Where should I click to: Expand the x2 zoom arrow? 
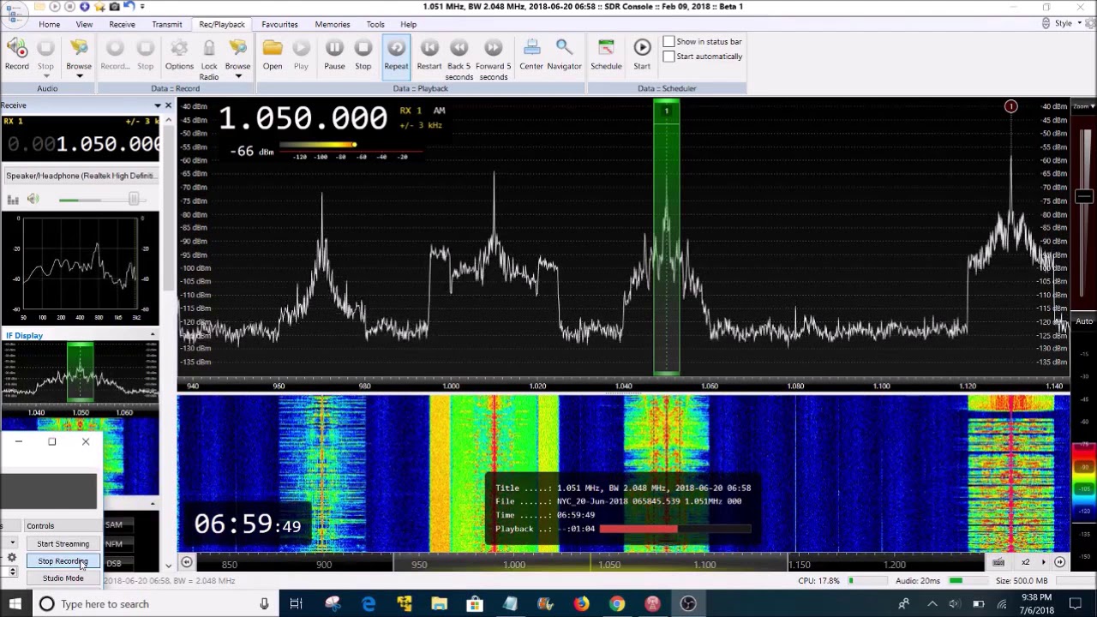click(1043, 562)
